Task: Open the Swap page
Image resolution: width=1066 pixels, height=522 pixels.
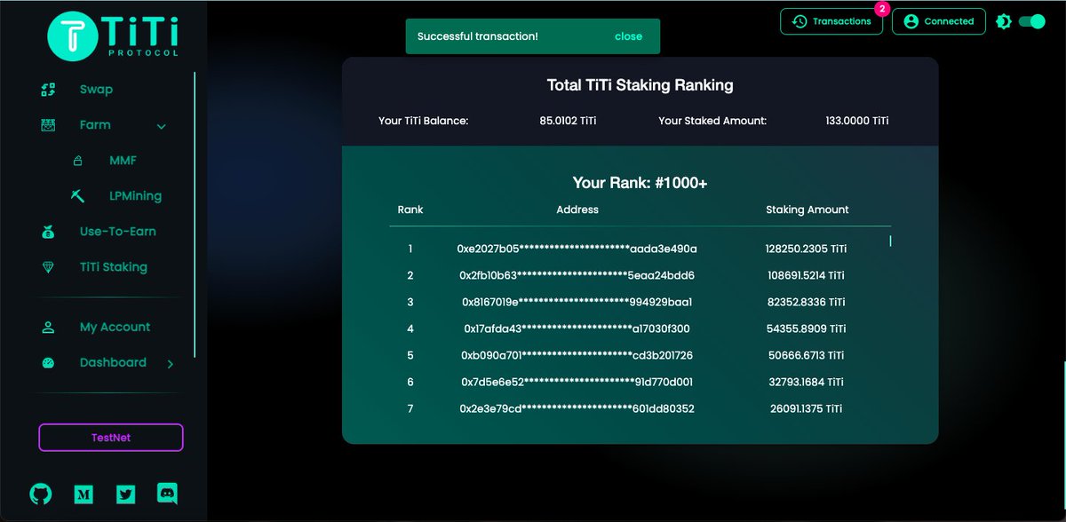Action: pyautogui.click(x=97, y=90)
